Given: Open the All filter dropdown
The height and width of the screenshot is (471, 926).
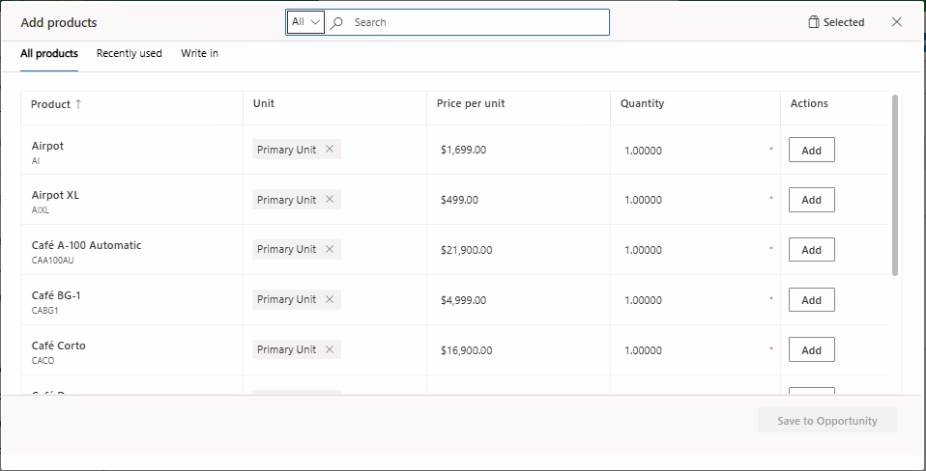Looking at the screenshot, I should coord(305,22).
